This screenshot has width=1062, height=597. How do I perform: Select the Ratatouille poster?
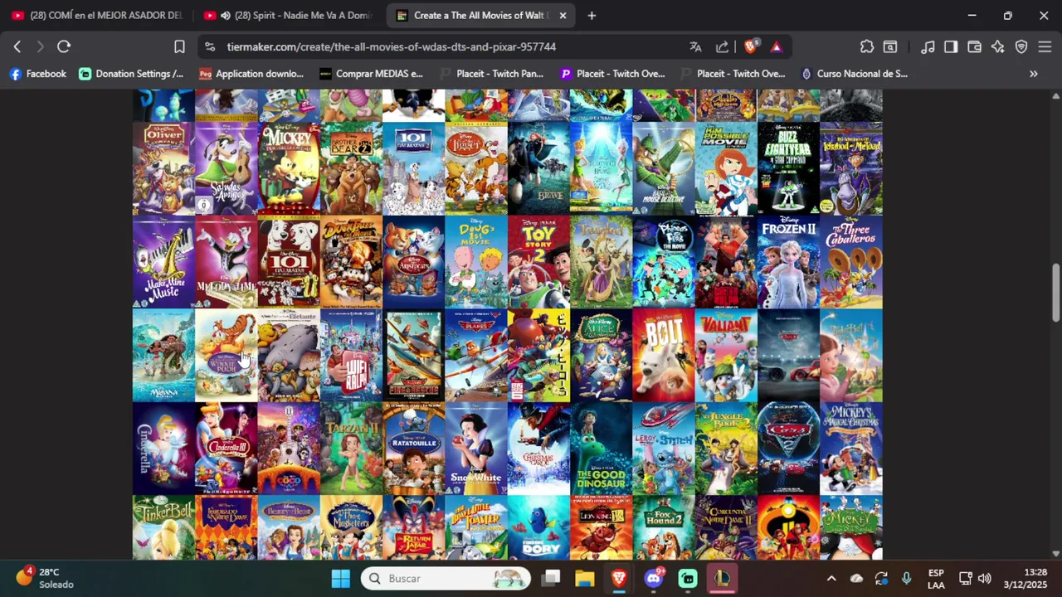pyautogui.click(x=413, y=449)
